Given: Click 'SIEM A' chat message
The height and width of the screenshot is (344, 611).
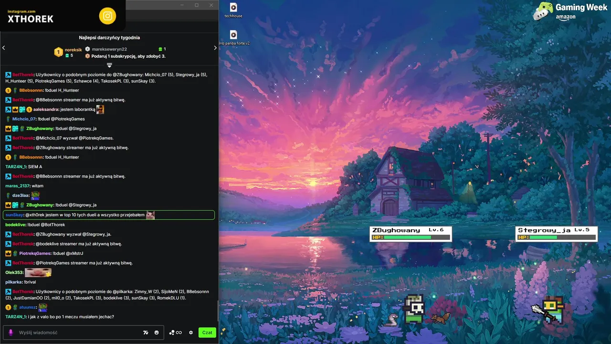Looking at the screenshot, I should click(35, 167).
